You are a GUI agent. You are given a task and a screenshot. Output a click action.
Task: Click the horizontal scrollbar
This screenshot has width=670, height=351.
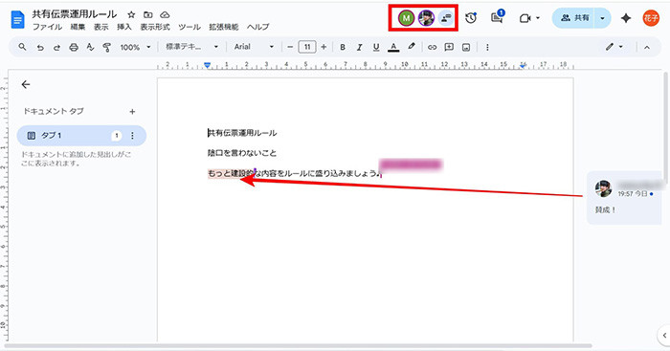(x=299, y=345)
